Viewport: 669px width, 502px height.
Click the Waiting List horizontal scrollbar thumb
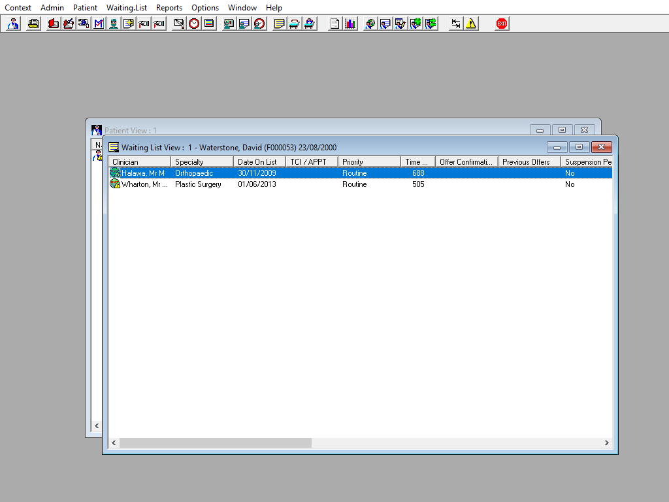tap(216, 443)
